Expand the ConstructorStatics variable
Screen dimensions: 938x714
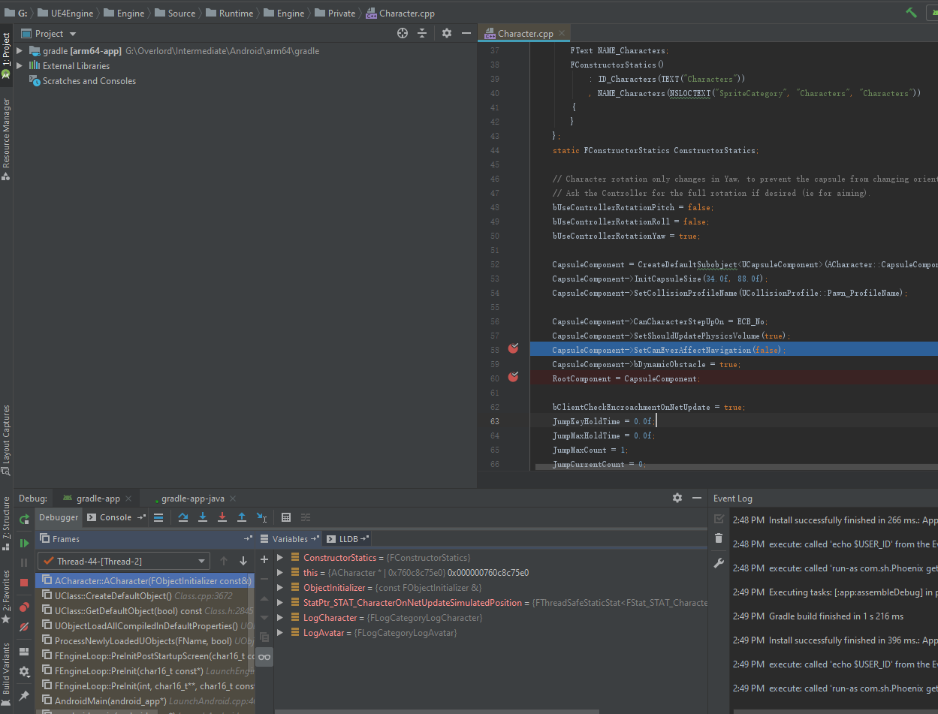coord(280,558)
